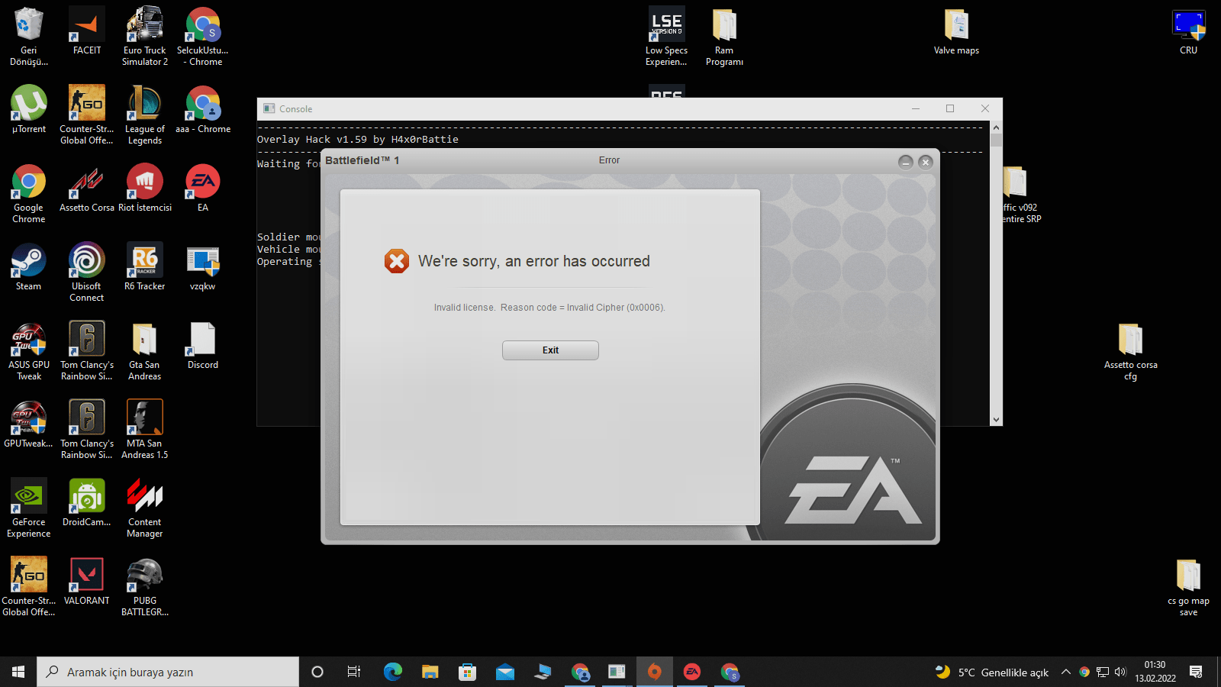The image size is (1221, 687).
Task: Select the CRU desktop icon
Action: [x=1188, y=31]
